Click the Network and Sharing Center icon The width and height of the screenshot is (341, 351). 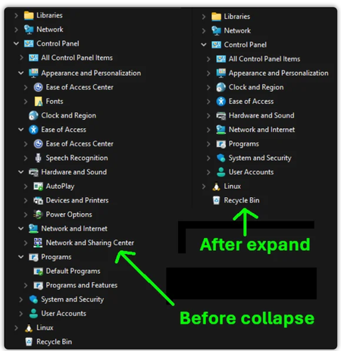click(x=38, y=243)
